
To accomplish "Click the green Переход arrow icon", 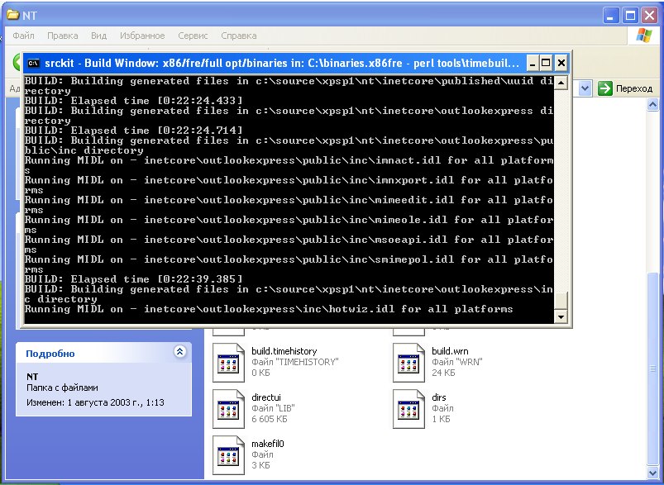I will (x=604, y=88).
